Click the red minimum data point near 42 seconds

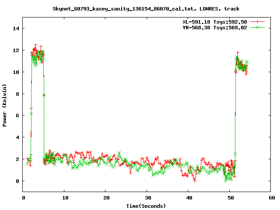coord(195,181)
